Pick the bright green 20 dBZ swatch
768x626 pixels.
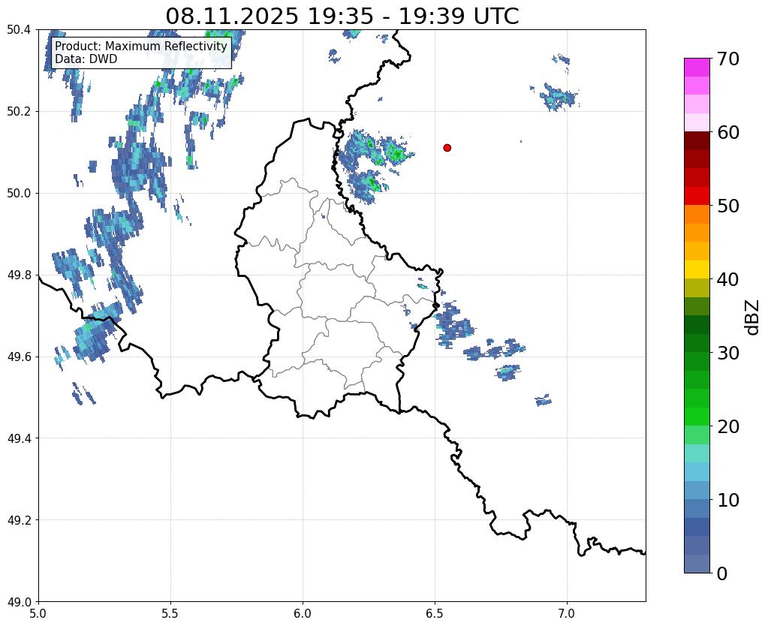697,417
